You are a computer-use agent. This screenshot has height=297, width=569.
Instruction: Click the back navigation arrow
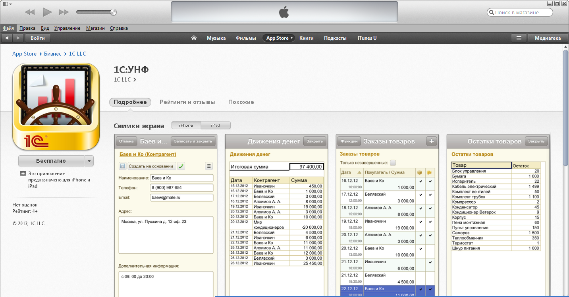(x=7, y=38)
